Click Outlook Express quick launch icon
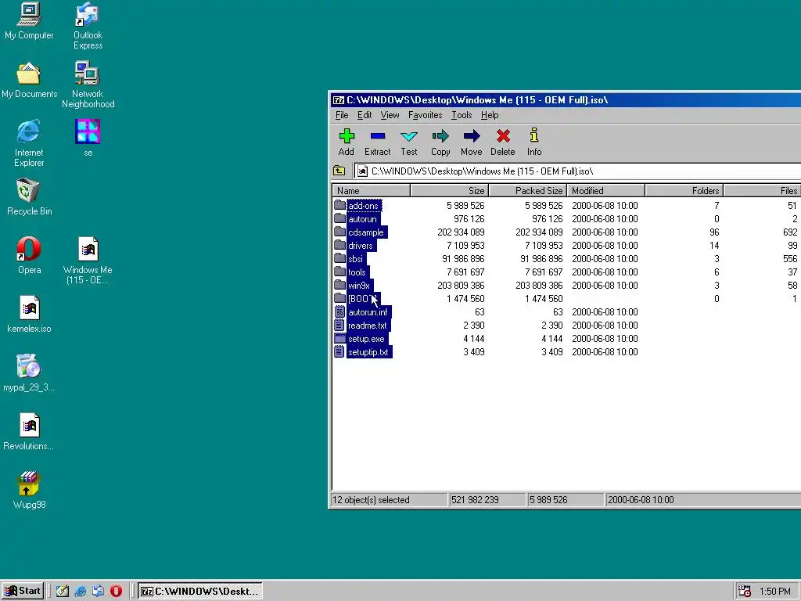The height and width of the screenshot is (601, 801). click(98, 592)
